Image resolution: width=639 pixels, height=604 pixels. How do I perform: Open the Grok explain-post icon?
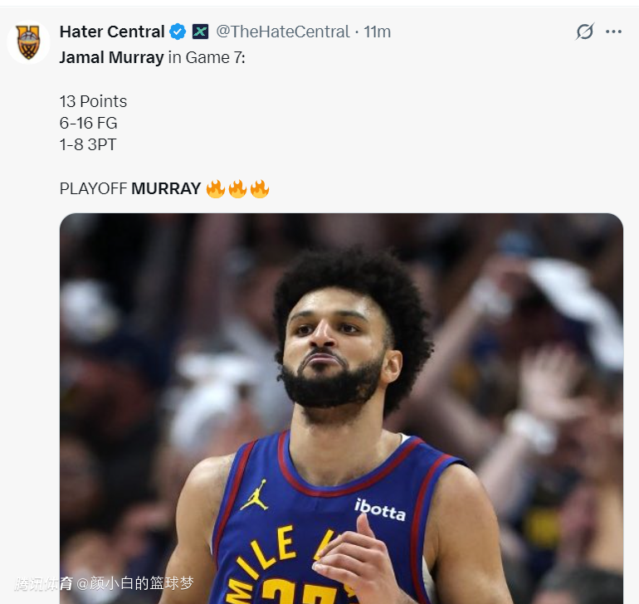tap(585, 32)
